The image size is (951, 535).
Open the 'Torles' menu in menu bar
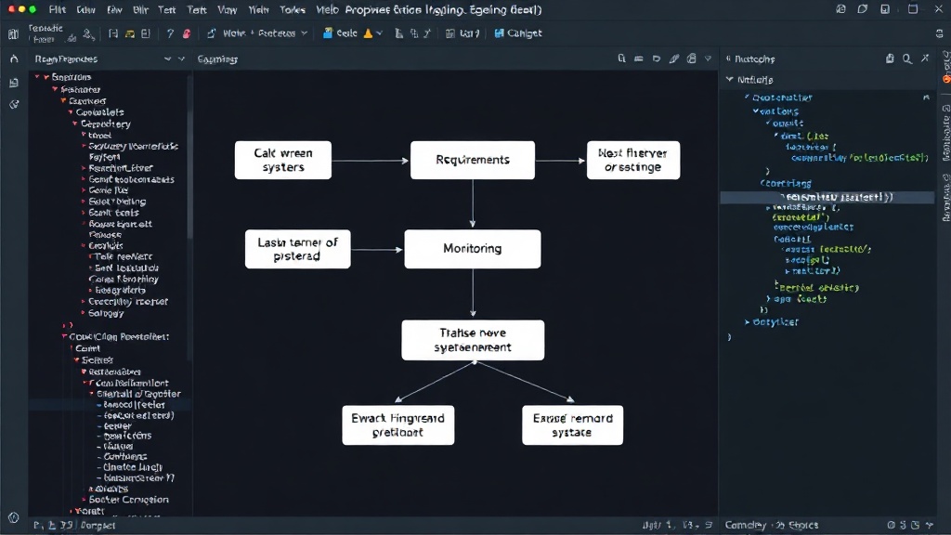(293, 9)
